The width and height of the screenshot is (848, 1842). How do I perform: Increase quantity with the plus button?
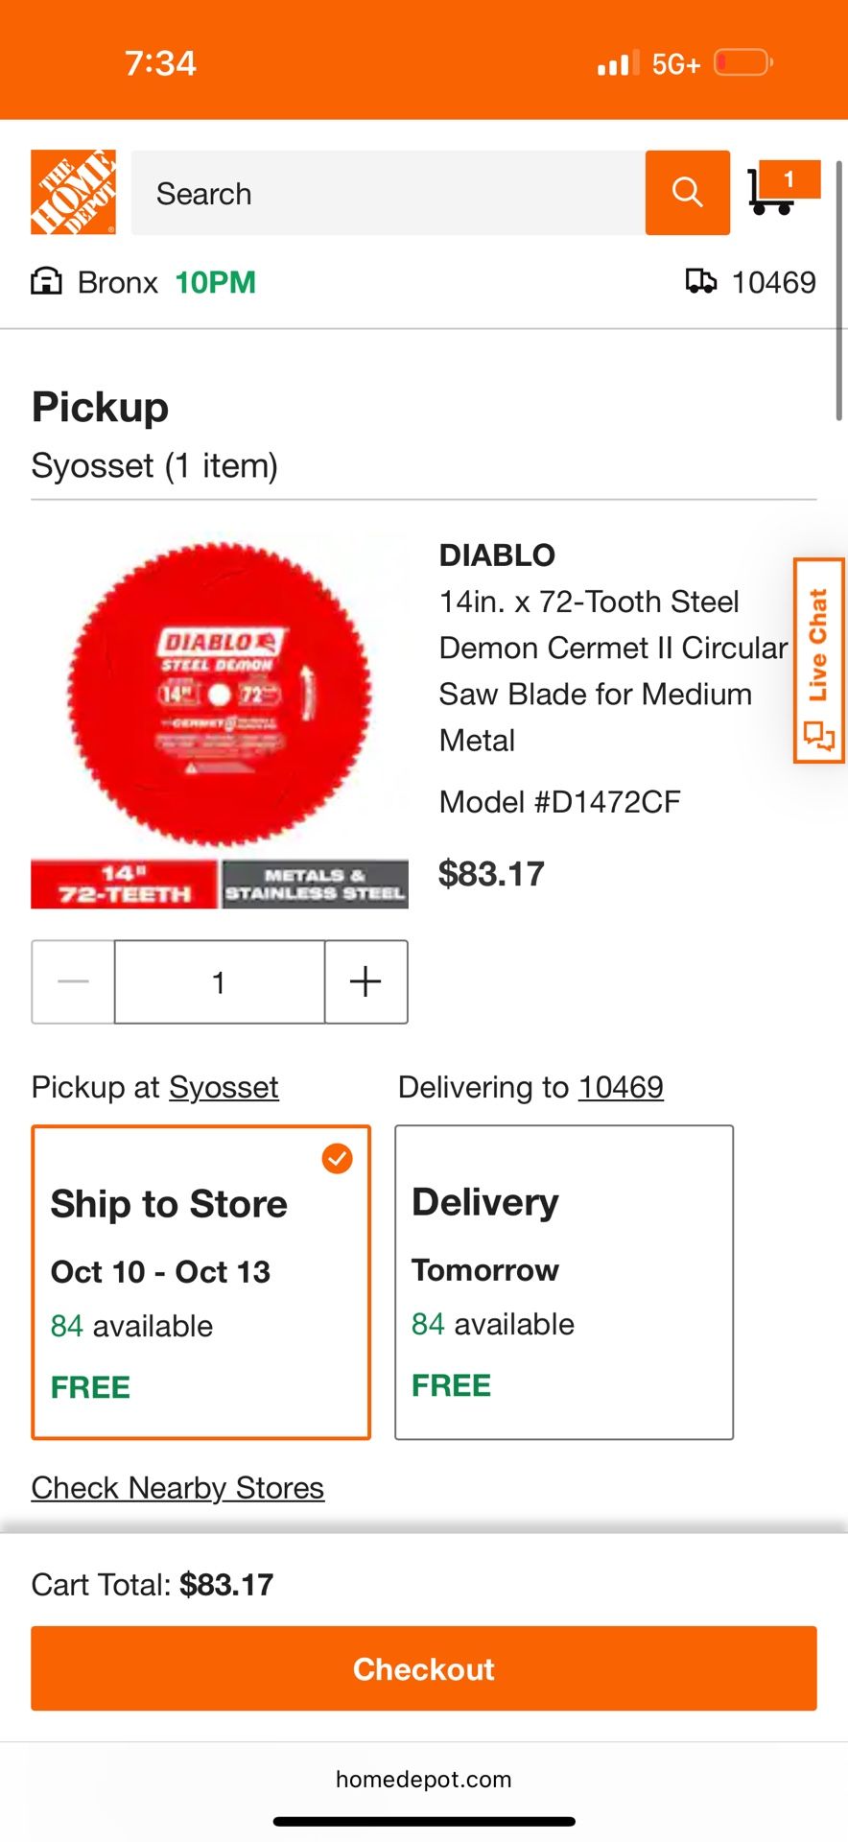[365, 981]
